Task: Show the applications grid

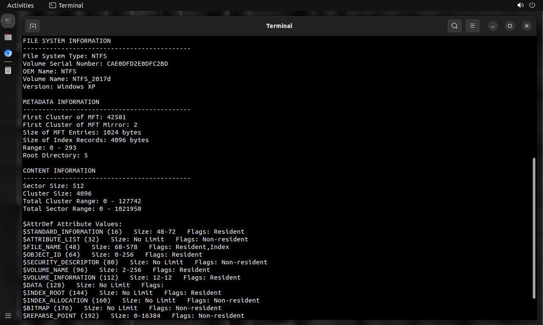Action: [x=8, y=316]
